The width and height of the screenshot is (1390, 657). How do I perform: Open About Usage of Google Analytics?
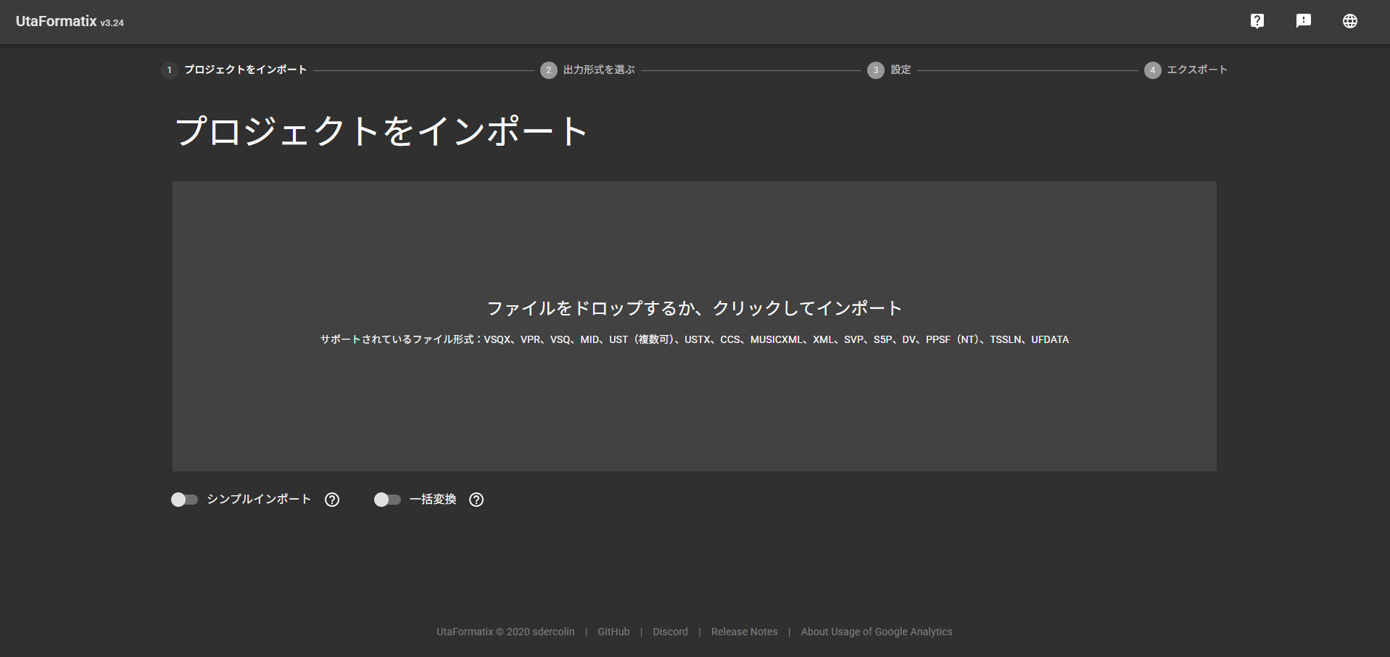876,632
